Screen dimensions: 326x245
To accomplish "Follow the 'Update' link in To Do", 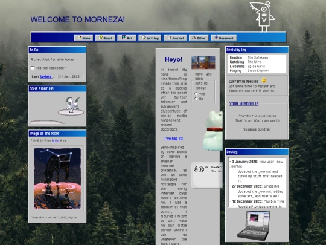I will coord(46,77).
